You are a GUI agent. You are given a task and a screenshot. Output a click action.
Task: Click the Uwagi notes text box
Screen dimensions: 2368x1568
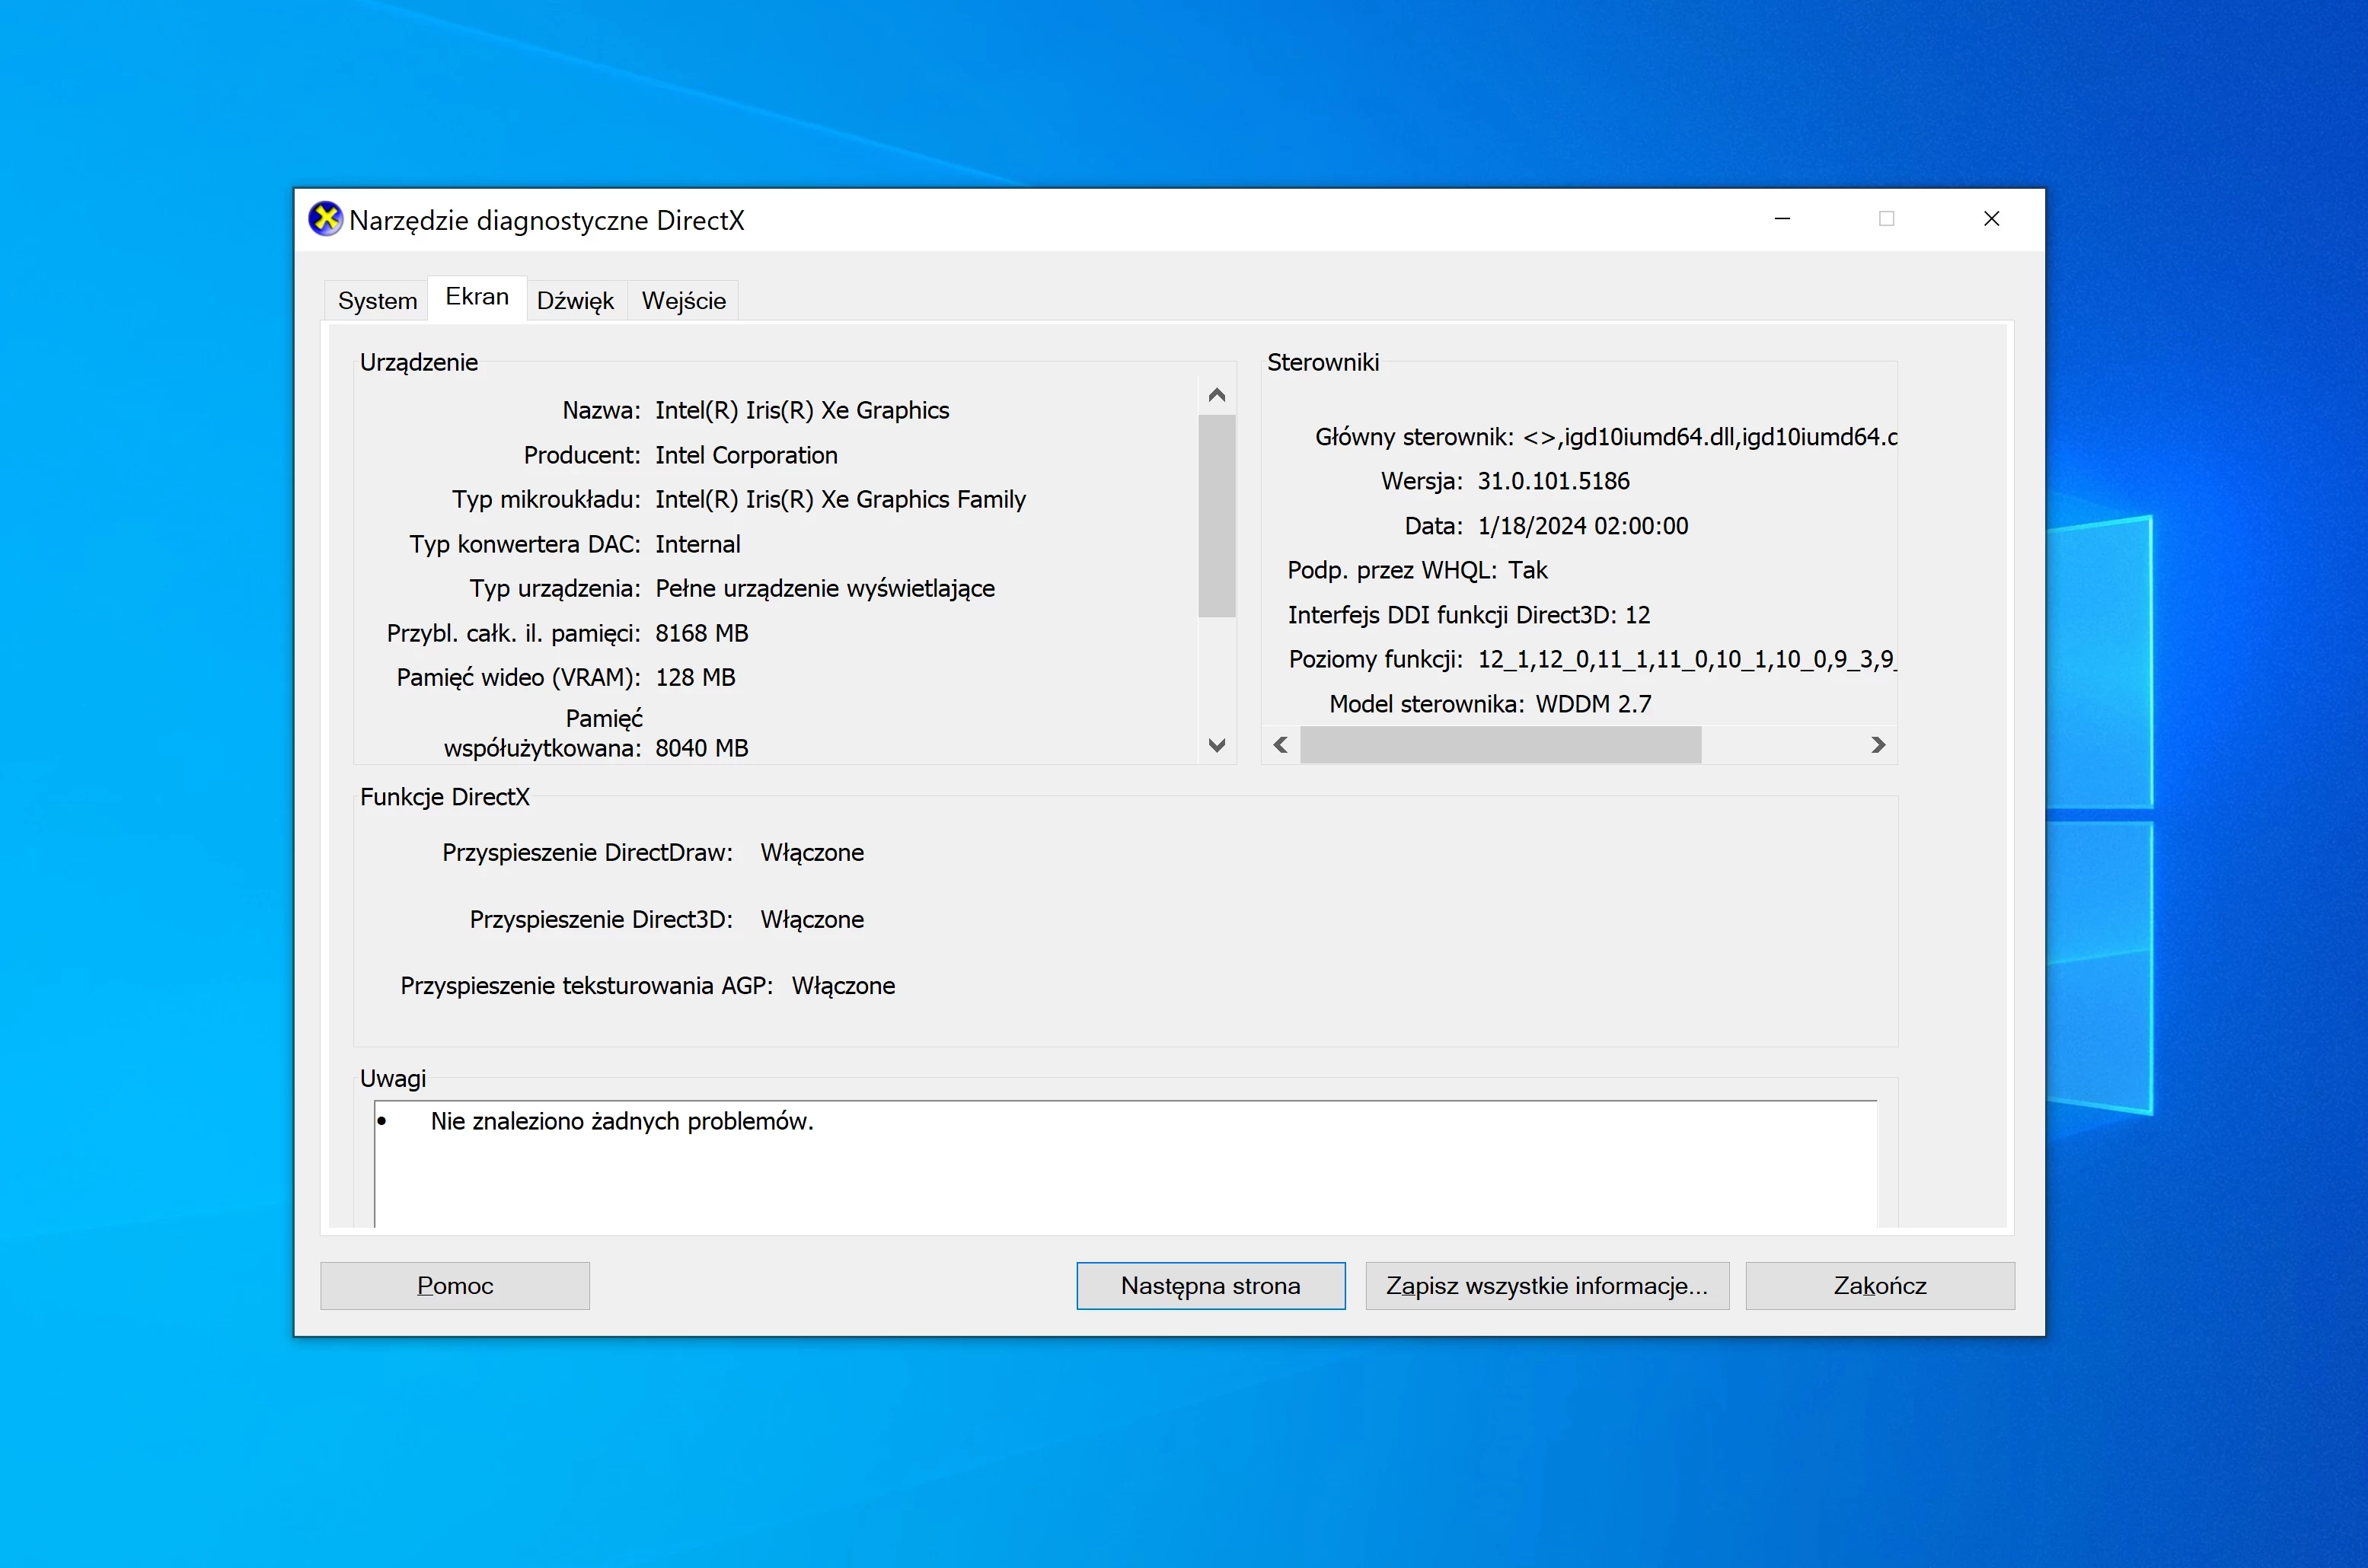click(x=1125, y=1164)
